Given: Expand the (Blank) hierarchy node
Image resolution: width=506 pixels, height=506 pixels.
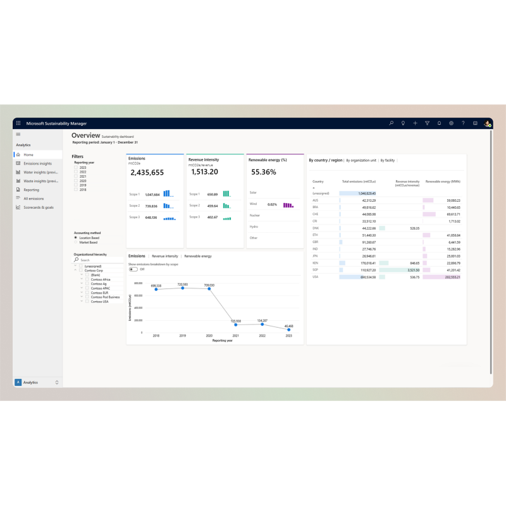Looking at the screenshot, I should pyautogui.click(x=82, y=275).
